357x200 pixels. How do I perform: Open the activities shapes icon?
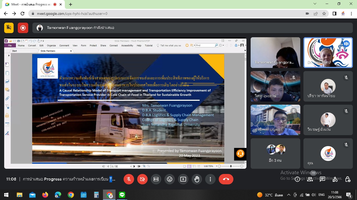click(335, 179)
